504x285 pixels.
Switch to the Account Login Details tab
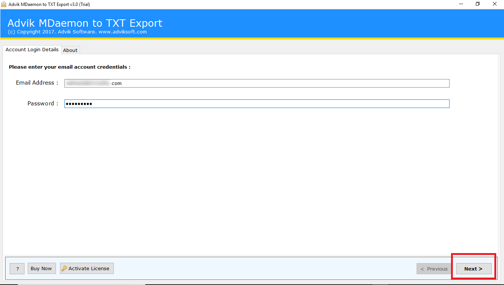click(x=32, y=49)
